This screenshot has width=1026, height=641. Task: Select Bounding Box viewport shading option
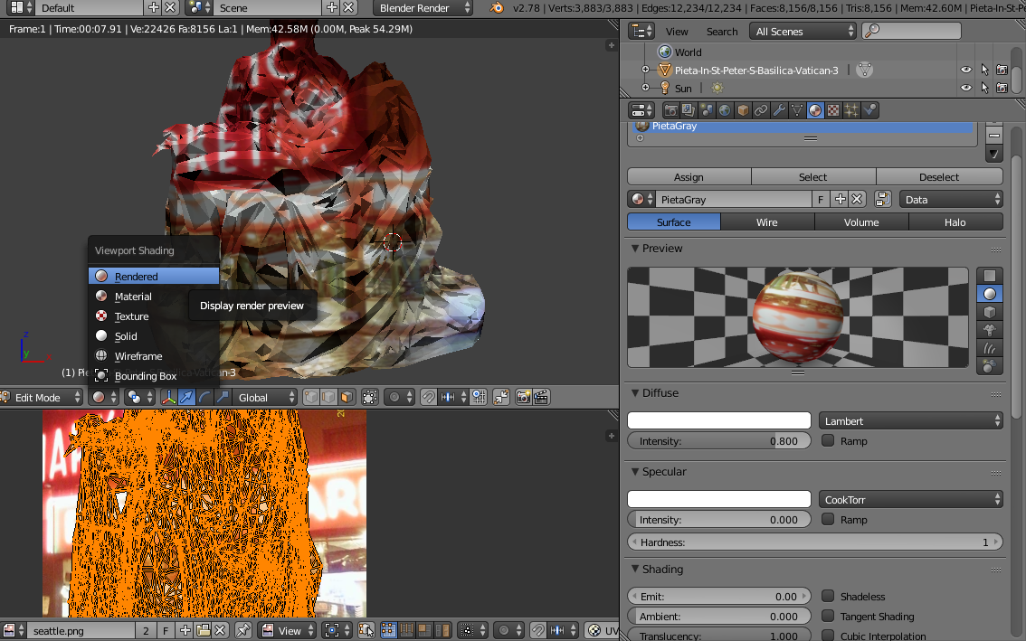pos(154,375)
